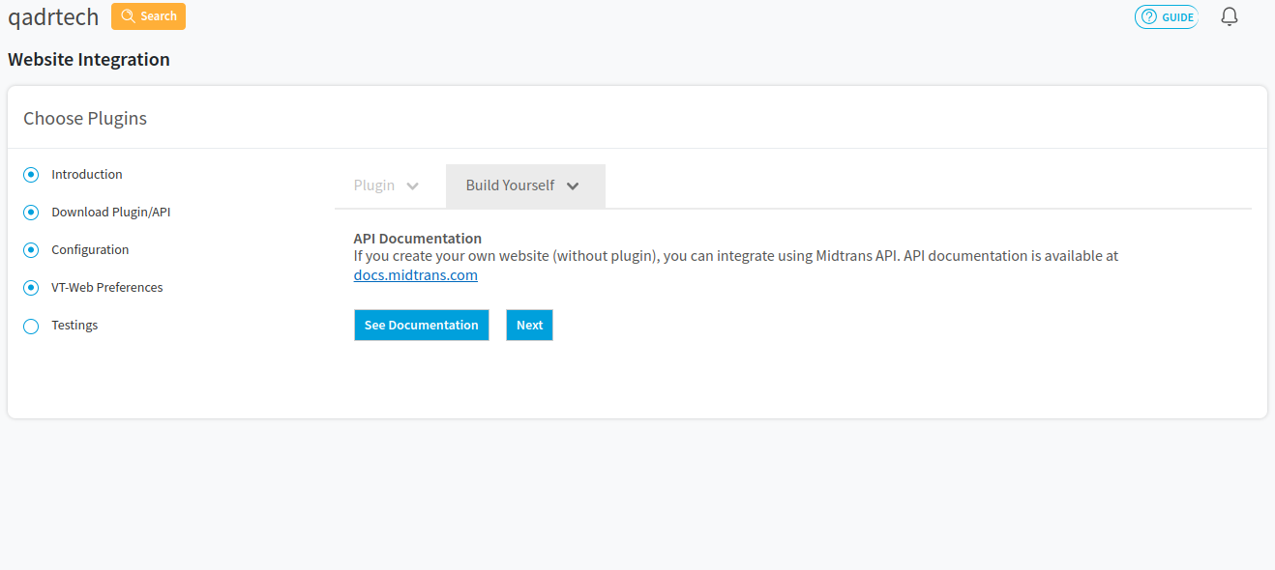1275x570 pixels.
Task: Select the Configuration step radio circle
Action: pyautogui.click(x=31, y=250)
